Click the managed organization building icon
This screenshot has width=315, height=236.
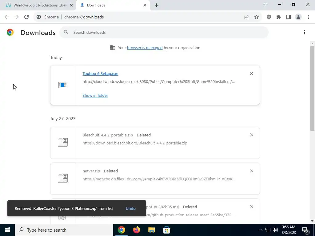(113, 48)
